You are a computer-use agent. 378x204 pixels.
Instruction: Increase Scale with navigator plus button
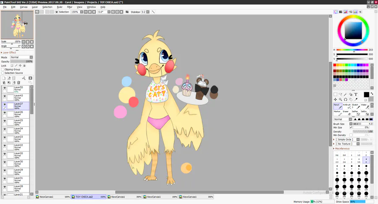click(x=28, y=42)
